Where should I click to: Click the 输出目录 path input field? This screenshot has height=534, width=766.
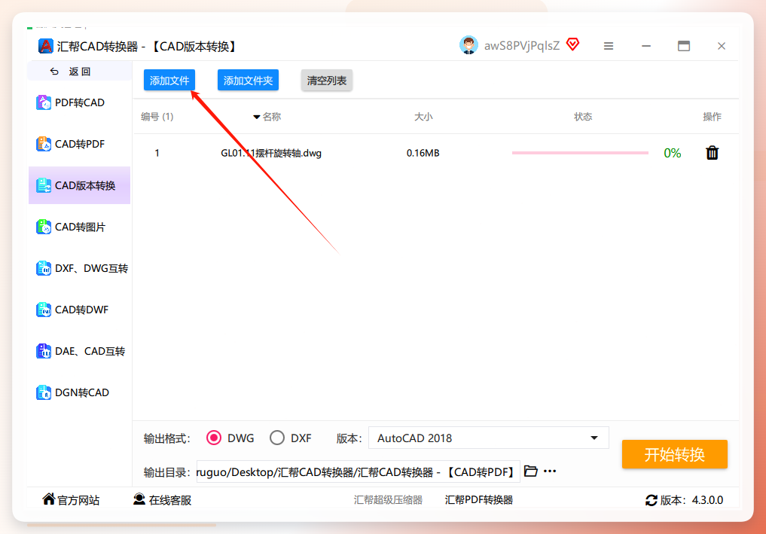[x=358, y=471]
